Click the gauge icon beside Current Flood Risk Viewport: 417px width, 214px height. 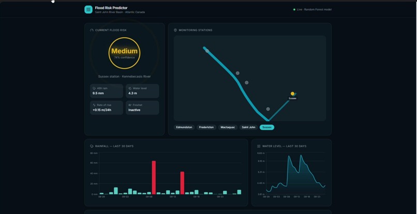[x=92, y=30]
